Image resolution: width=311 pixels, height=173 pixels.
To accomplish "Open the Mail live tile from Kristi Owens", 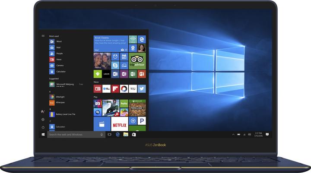I will 111,44.
